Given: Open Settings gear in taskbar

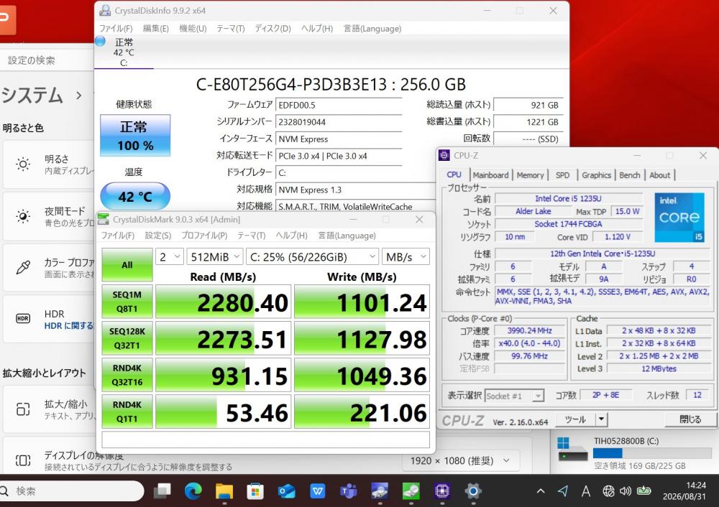Looking at the screenshot, I should click(x=473, y=491).
